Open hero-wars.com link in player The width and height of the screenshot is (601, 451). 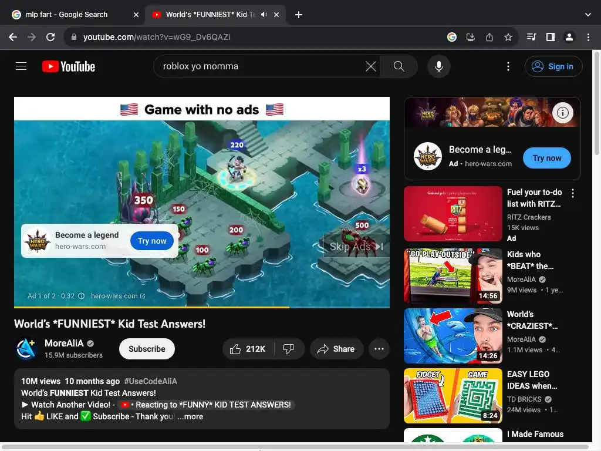pos(118,296)
